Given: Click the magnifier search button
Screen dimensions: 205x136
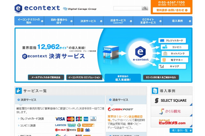Looking at the screenshot, I should [x=145, y=8].
